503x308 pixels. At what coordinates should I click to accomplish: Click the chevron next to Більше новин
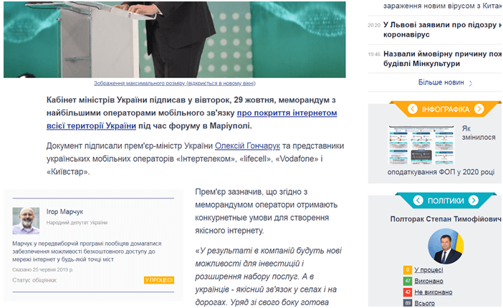coord(471,83)
